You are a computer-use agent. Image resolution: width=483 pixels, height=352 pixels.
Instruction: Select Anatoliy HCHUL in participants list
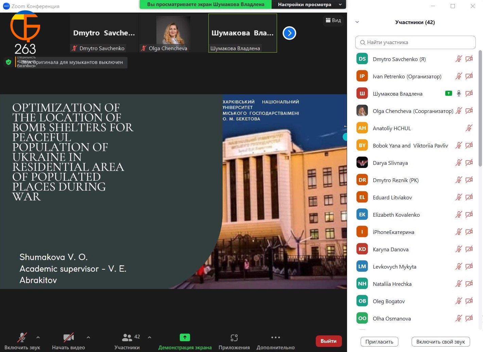pos(415,128)
